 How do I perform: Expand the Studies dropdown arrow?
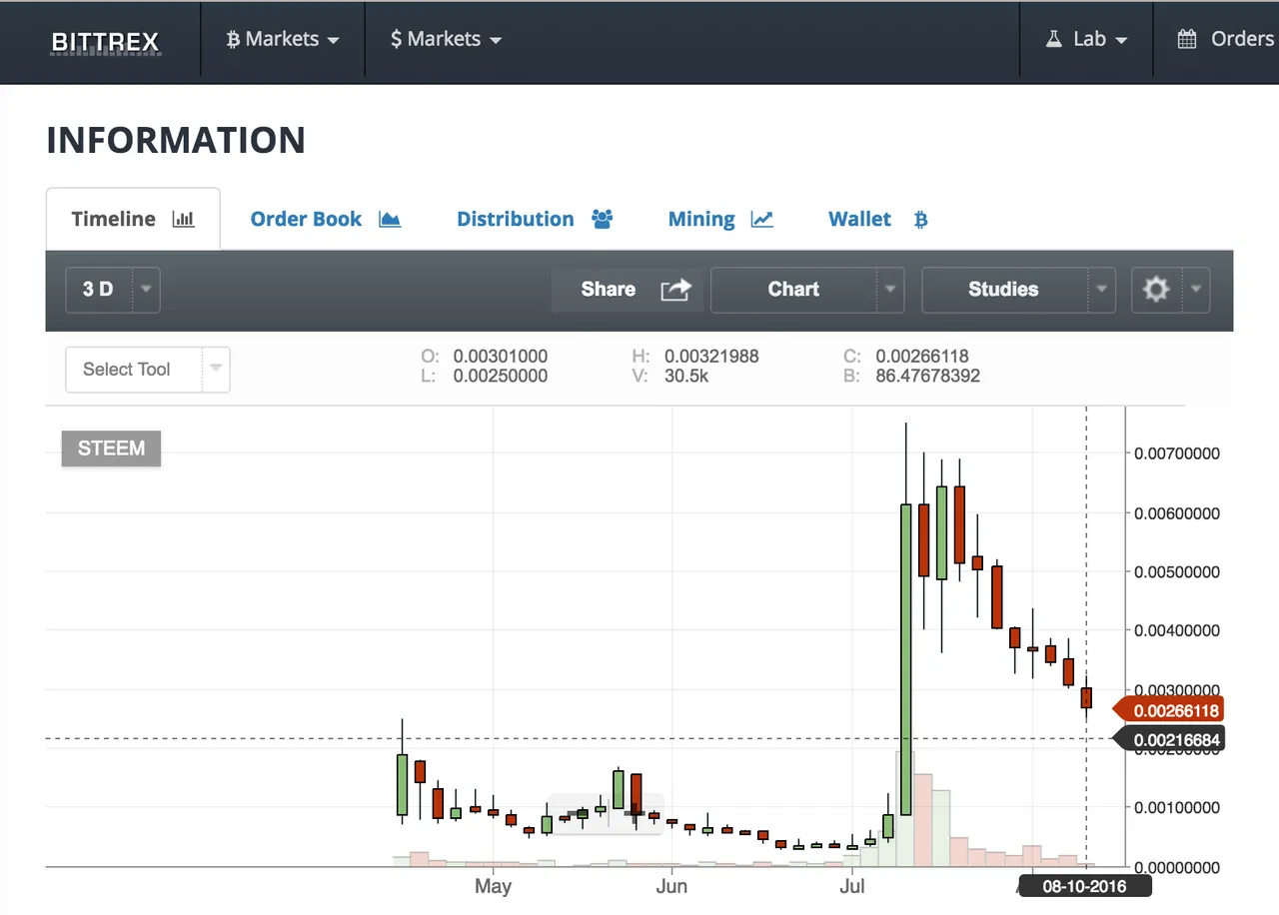[1102, 290]
